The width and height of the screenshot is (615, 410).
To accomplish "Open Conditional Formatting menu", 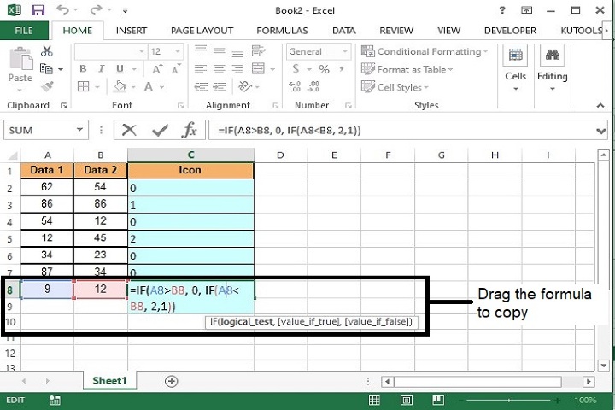I will click(x=425, y=51).
